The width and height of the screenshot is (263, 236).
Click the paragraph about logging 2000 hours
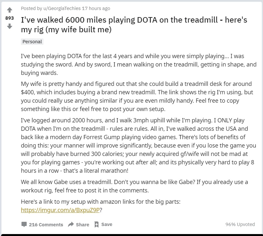(138, 145)
